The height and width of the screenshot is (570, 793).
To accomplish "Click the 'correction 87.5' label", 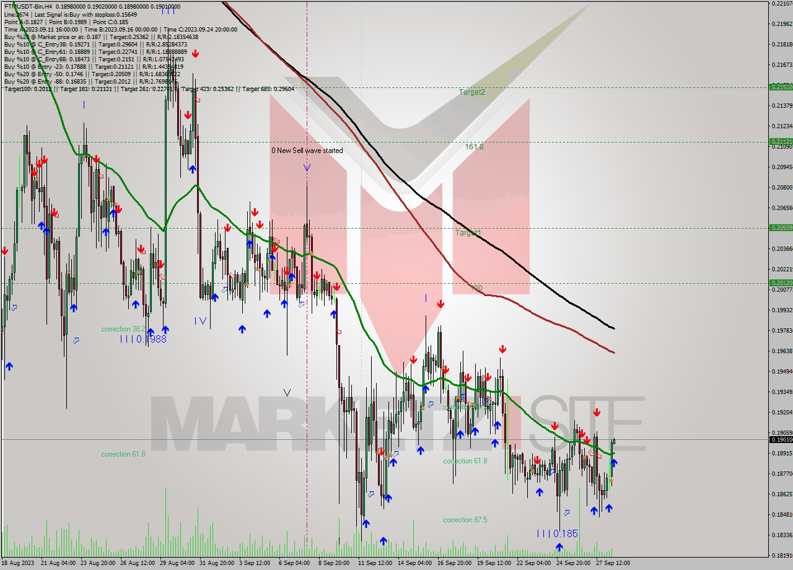I will tap(465, 520).
